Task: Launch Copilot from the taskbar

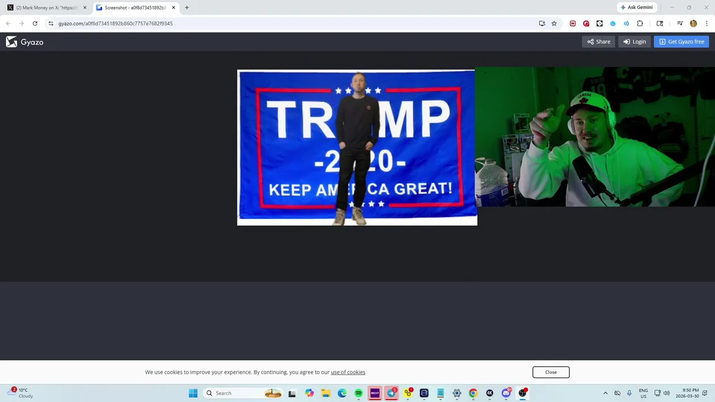Action: click(309, 393)
